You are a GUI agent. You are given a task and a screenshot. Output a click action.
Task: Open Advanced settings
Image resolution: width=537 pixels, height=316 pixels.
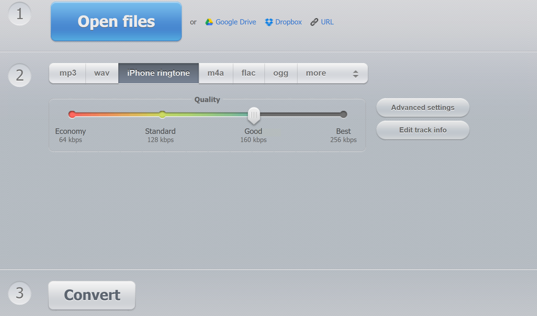423,108
